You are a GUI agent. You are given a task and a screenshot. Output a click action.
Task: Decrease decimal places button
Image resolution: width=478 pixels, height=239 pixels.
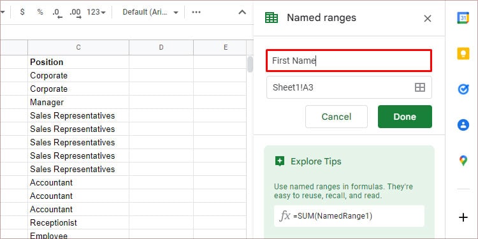pyautogui.click(x=57, y=13)
